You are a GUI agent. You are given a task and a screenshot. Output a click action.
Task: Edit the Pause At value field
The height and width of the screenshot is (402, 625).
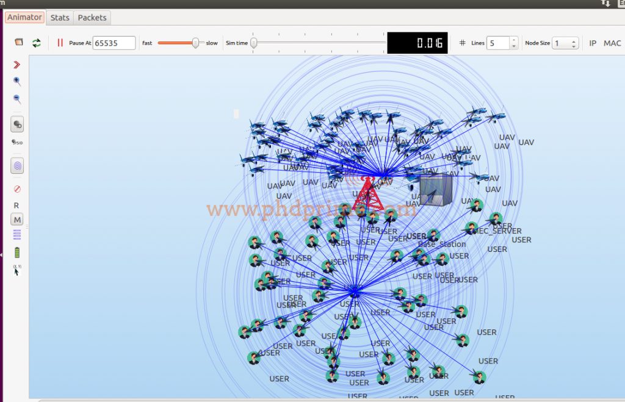pyautogui.click(x=114, y=43)
